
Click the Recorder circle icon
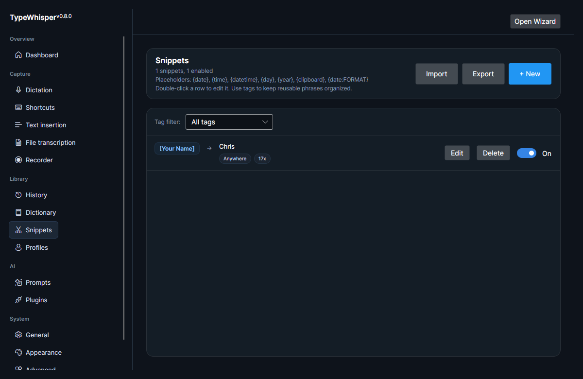pos(18,160)
